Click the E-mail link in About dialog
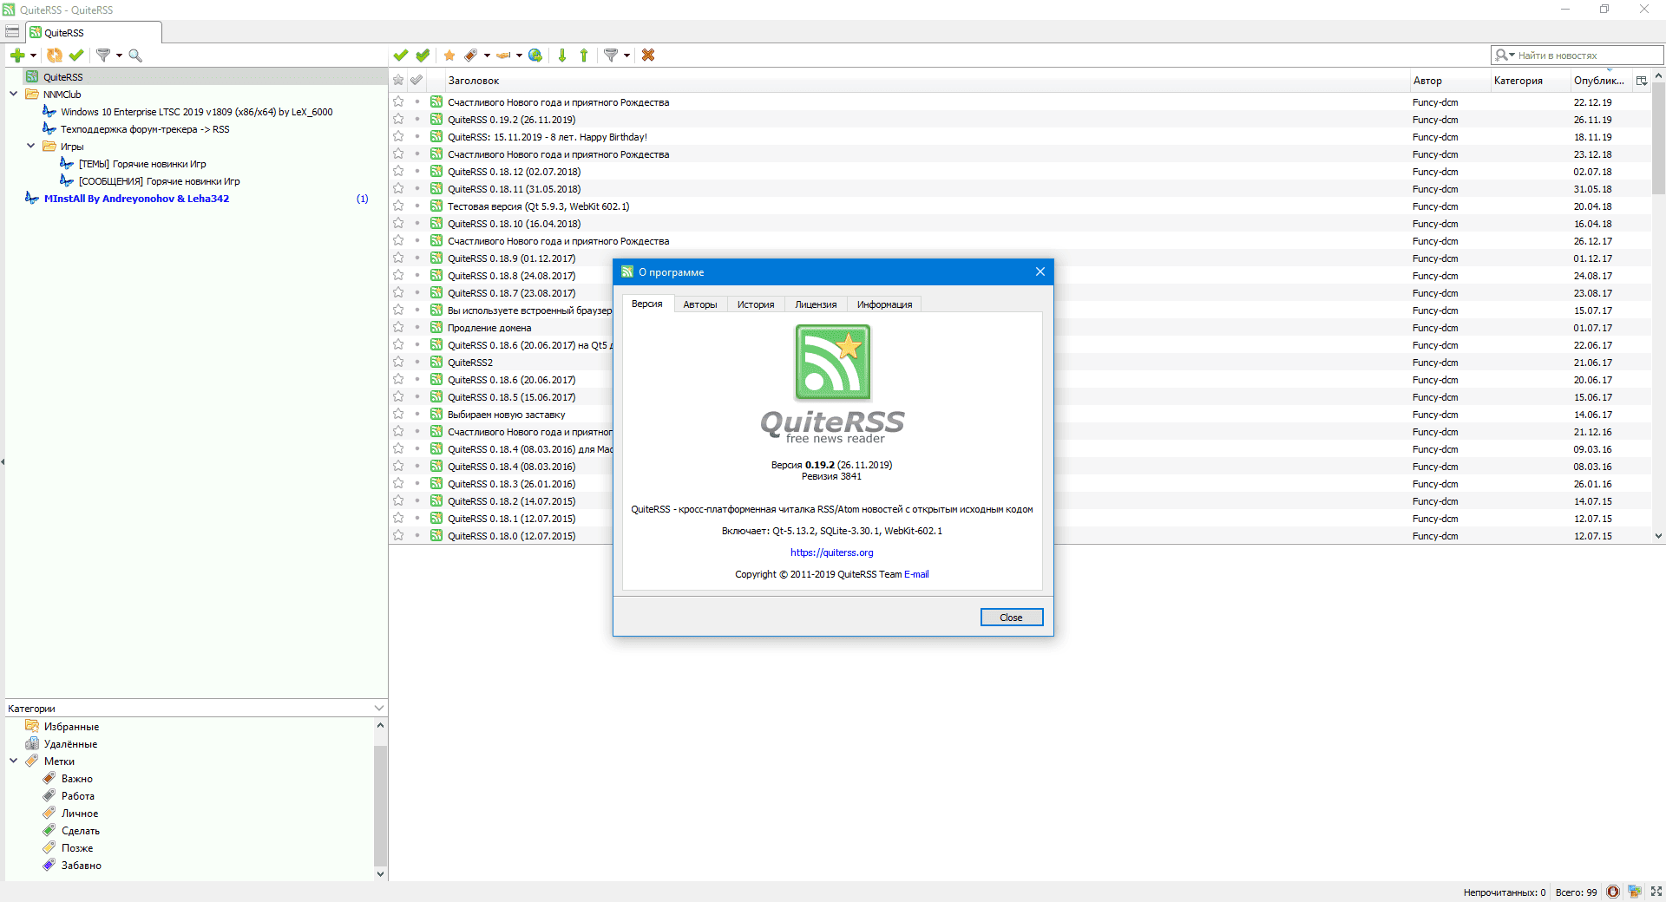Screen dimensions: 1666x902 pyautogui.click(x=916, y=574)
